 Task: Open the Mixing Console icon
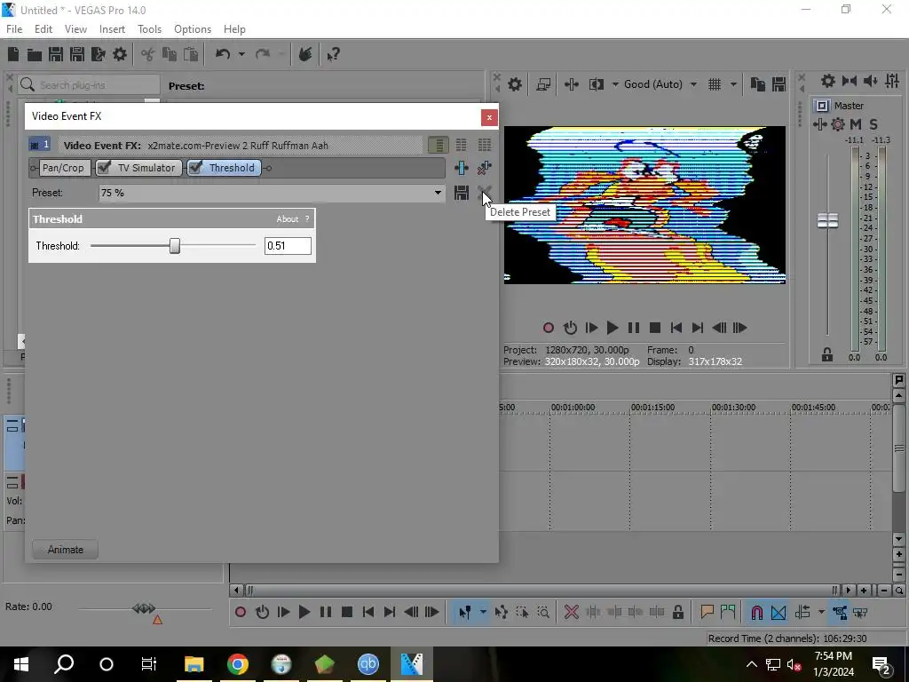(x=892, y=81)
